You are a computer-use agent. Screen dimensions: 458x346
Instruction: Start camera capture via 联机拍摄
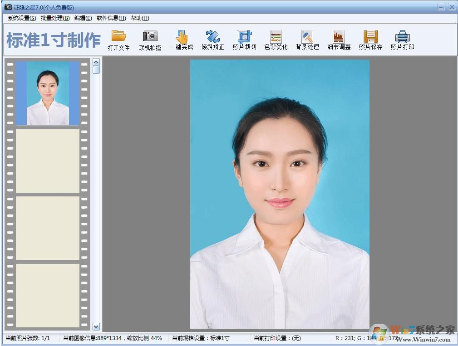[x=150, y=40]
